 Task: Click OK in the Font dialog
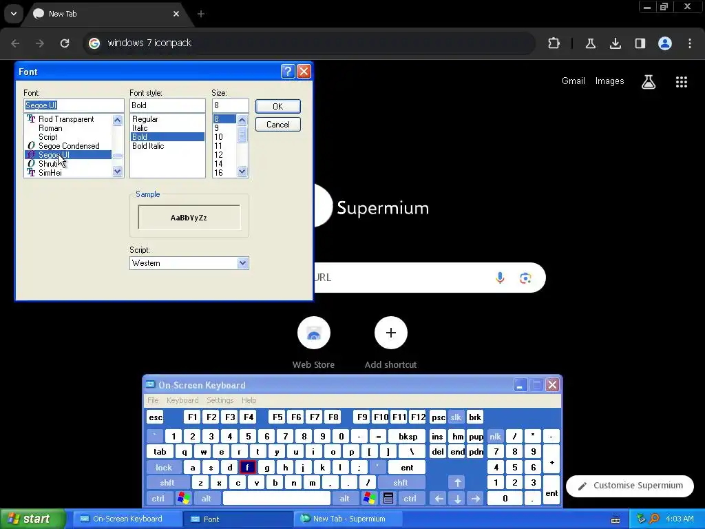278,106
